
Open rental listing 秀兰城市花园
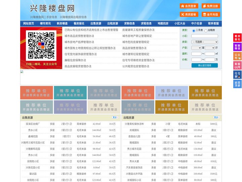pos(134,149)
